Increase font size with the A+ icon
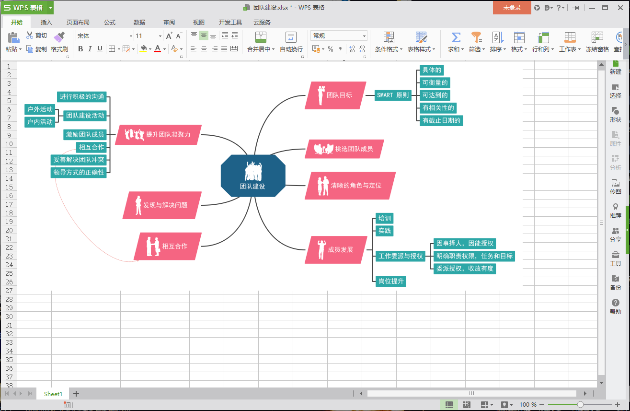The height and width of the screenshot is (411, 630). 169,36
